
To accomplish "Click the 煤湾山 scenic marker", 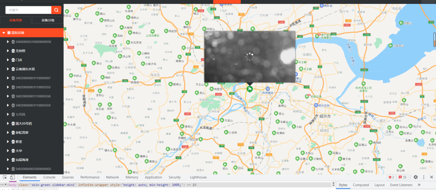I will pos(182,127).
